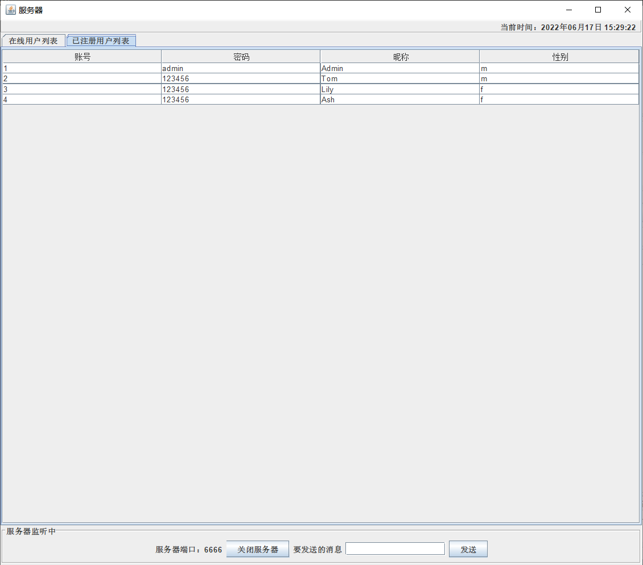Click the 性别 column header

(x=559, y=57)
